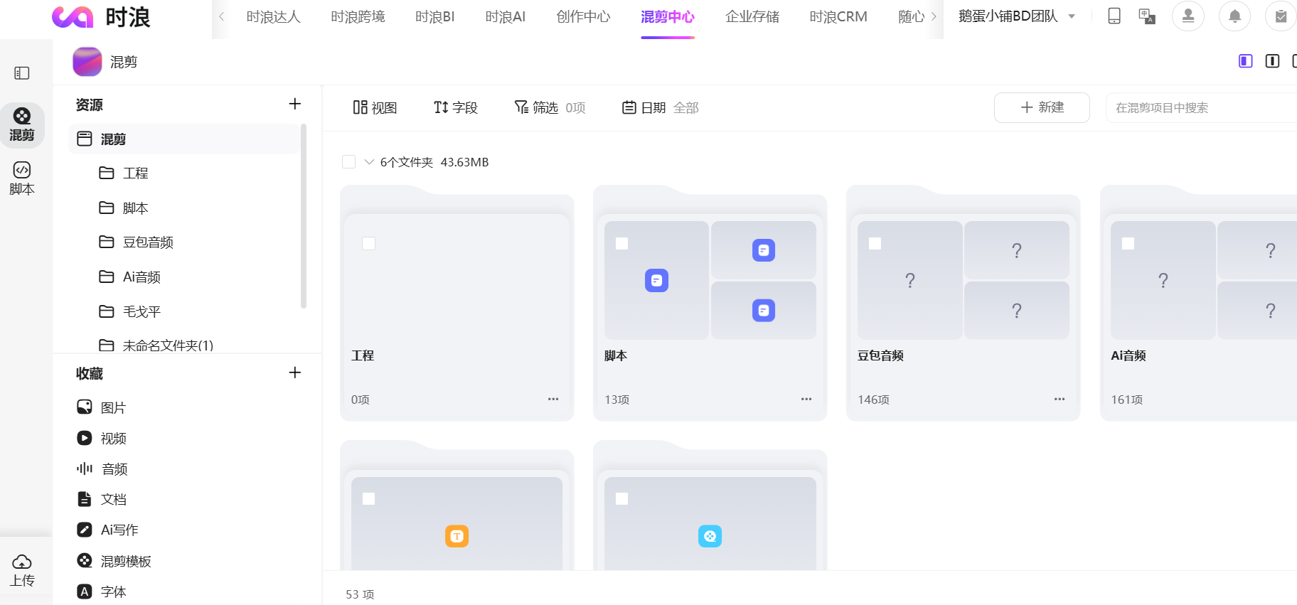Open the notifications bell icon

(1235, 16)
